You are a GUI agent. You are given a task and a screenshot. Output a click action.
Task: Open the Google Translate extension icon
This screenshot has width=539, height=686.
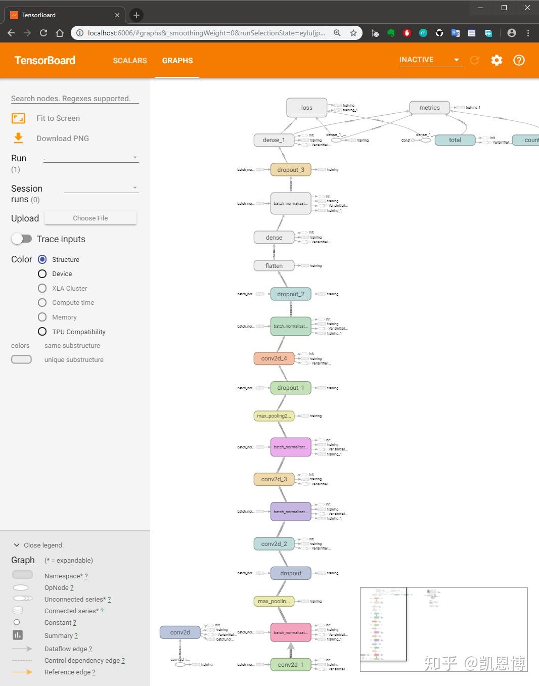point(456,33)
